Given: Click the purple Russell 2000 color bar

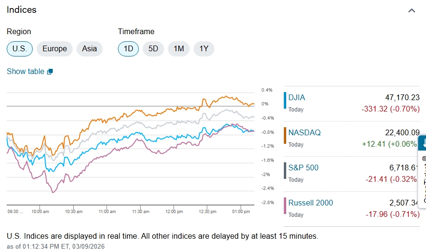Looking at the screenshot, I should click(x=285, y=205).
